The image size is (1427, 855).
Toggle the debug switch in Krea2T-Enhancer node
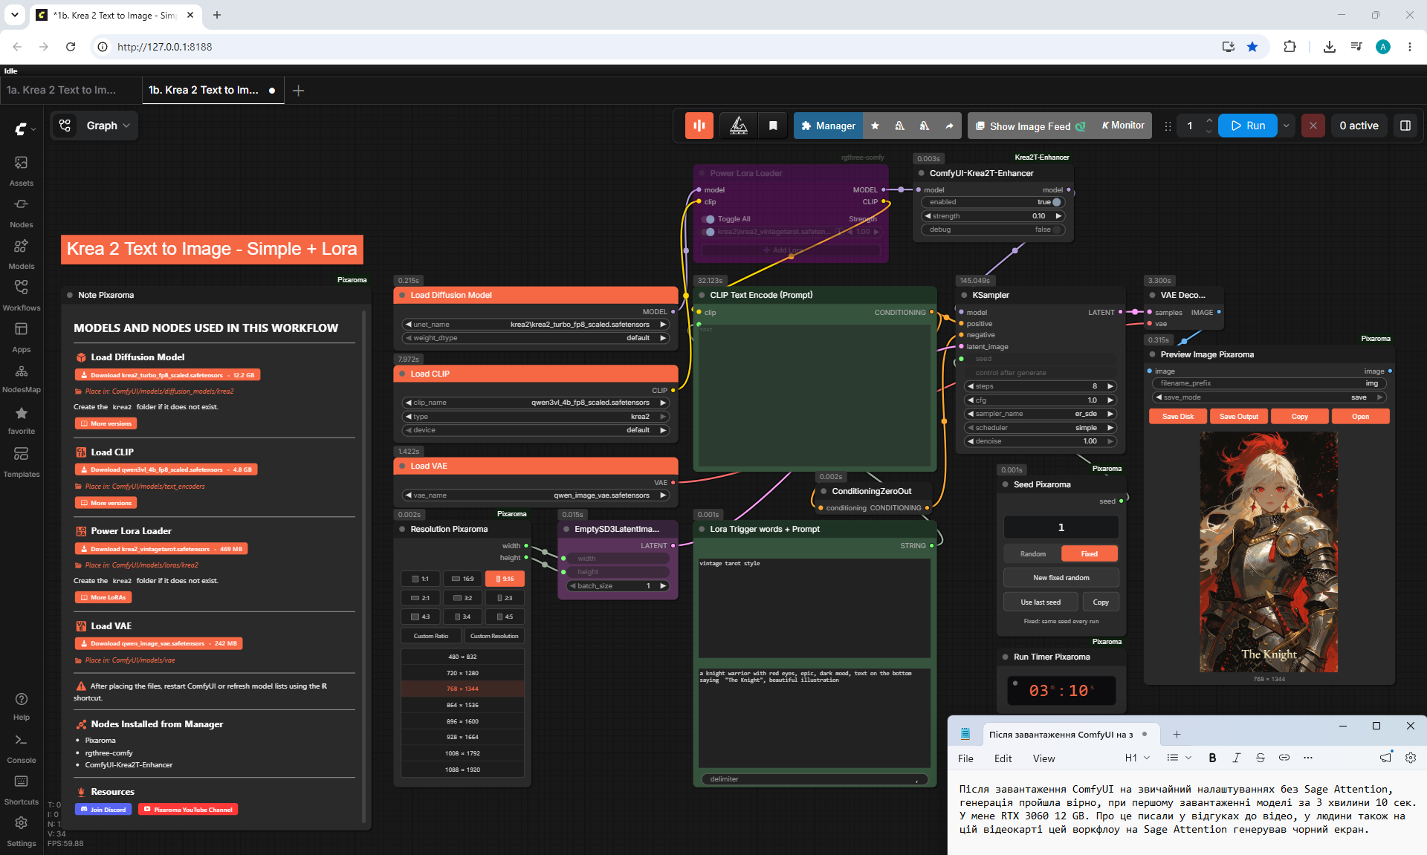(x=1056, y=230)
